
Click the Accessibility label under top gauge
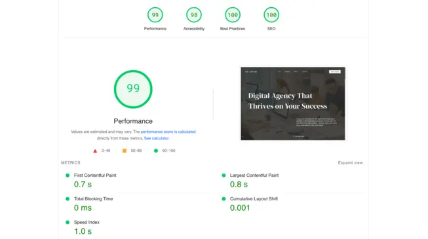tap(194, 29)
